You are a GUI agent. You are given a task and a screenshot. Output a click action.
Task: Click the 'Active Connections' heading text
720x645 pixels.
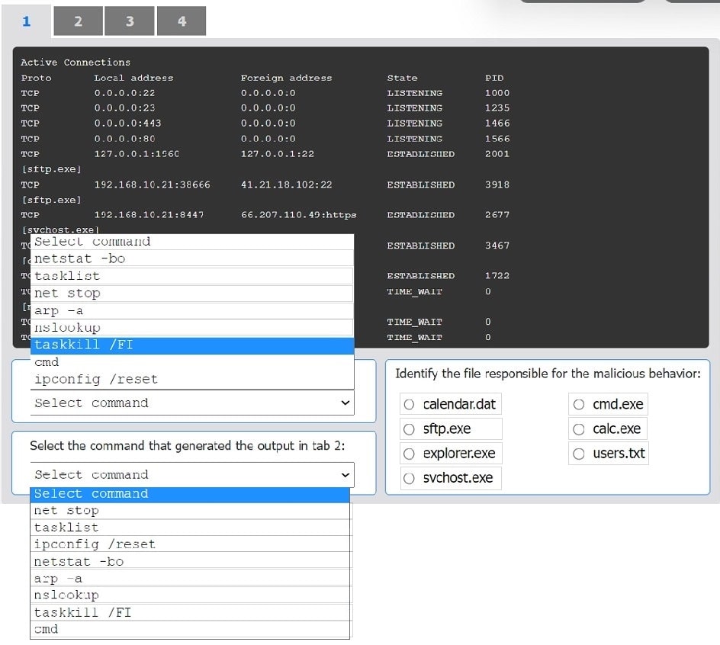(76, 63)
